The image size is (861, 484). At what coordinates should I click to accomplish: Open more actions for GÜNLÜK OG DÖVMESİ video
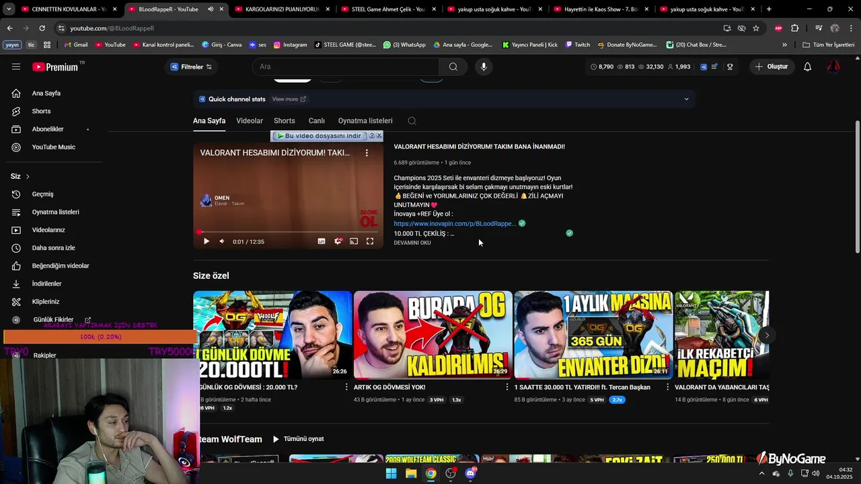(x=346, y=387)
